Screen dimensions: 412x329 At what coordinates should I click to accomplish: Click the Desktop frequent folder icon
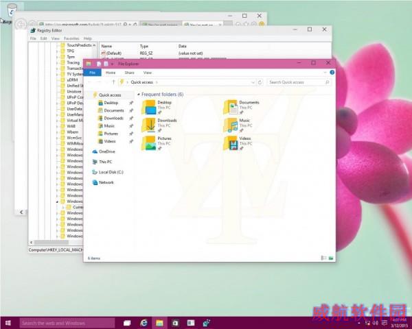click(x=149, y=108)
